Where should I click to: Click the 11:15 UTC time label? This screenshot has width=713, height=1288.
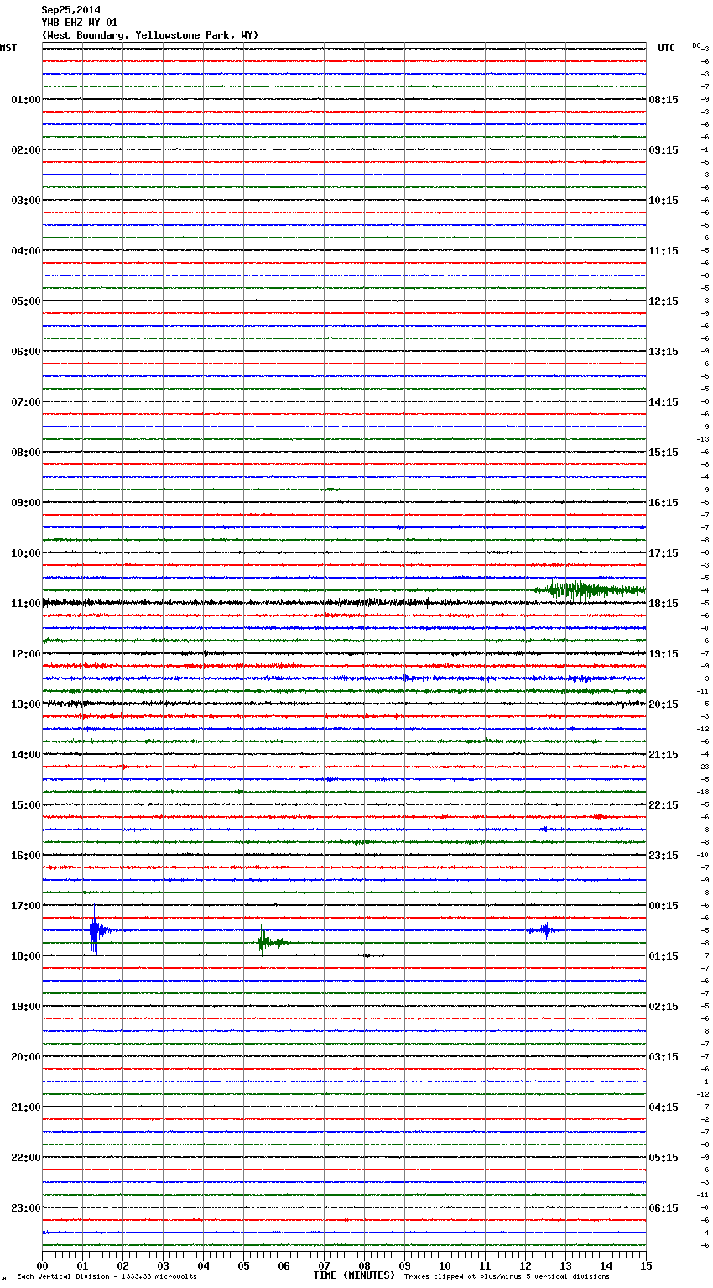[664, 251]
